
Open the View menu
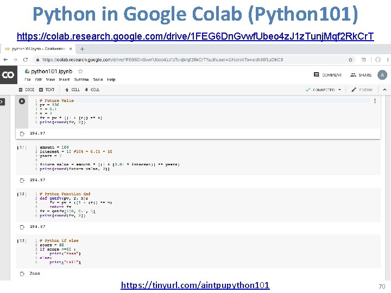[x=51, y=79]
